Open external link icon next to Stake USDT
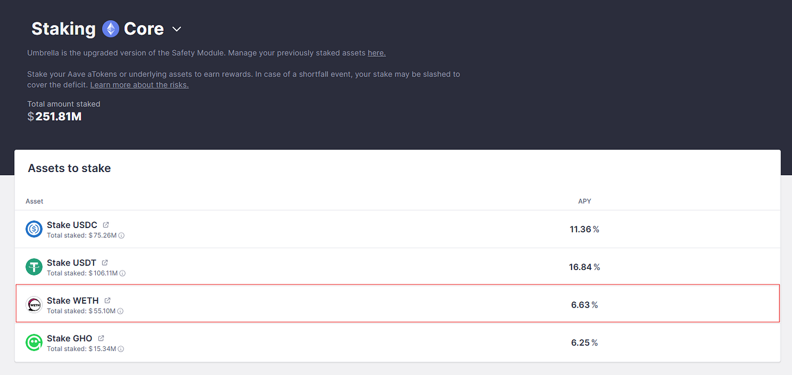This screenshot has height=375, width=792. [105, 262]
